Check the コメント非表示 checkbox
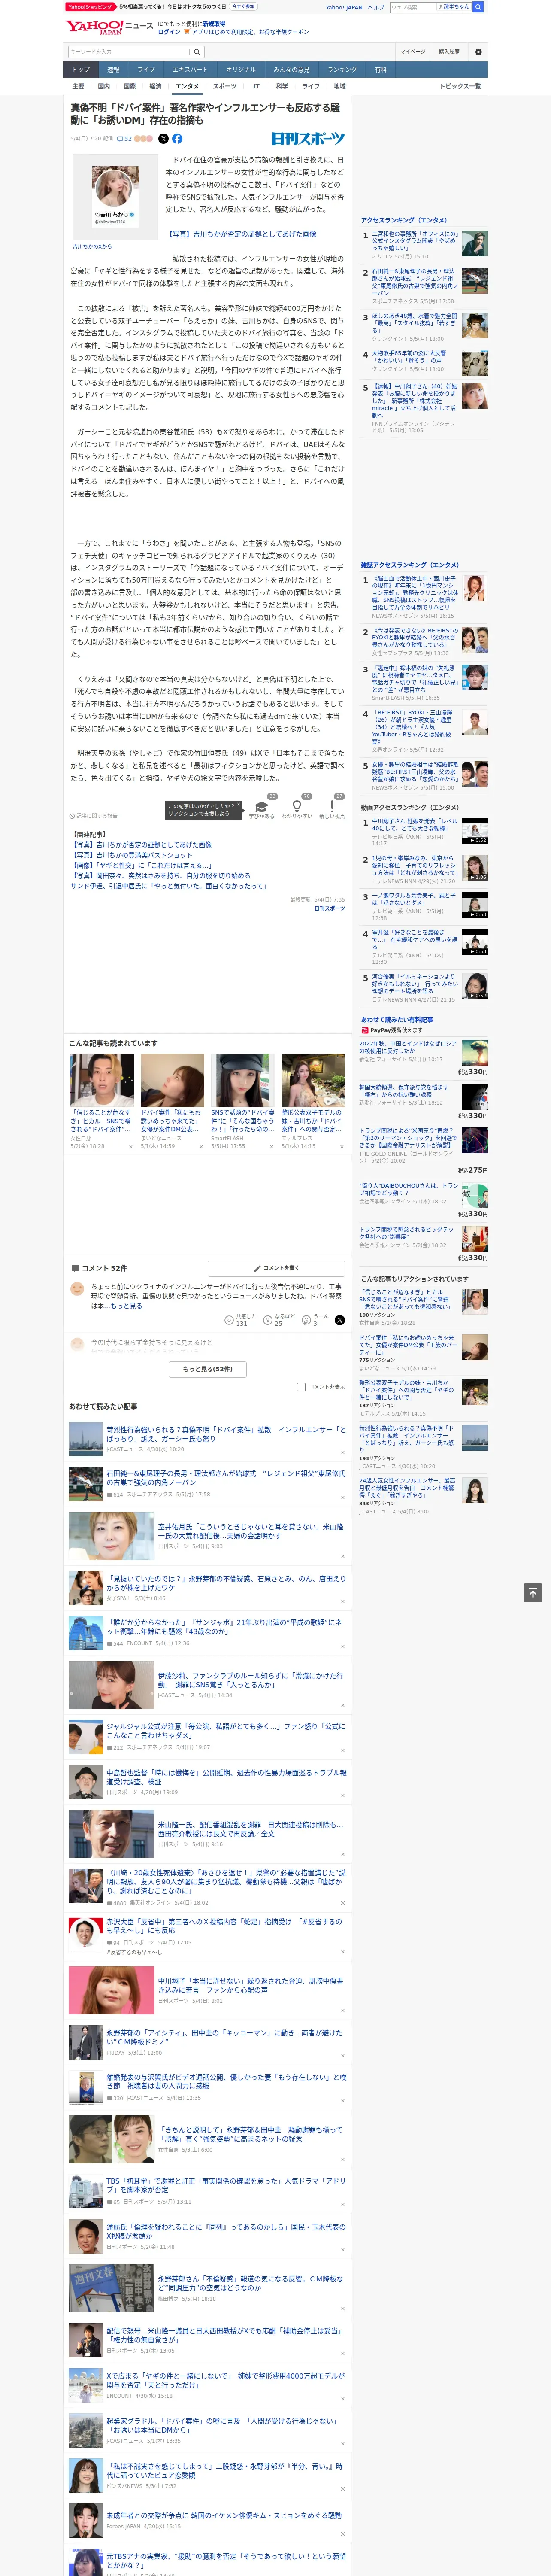The width and height of the screenshot is (551, 2576). [x=301, y=1387]
